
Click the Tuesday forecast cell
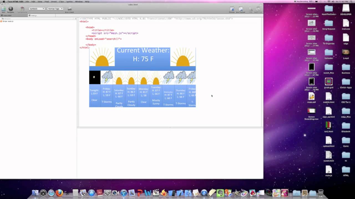pyautogui.click(x=156, y=96)
